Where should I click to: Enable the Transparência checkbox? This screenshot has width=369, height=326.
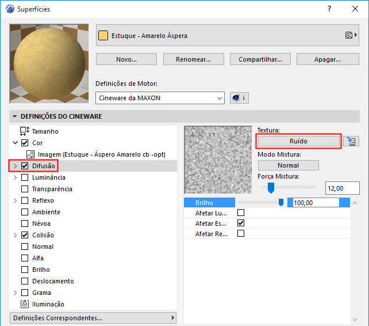point(25,189)
